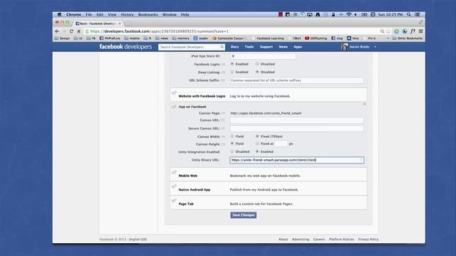The height and width of the screenshot is (256, 456).
Task: Click the checkmark icon beside Mobile Web
Action: (x=174, y=172)
